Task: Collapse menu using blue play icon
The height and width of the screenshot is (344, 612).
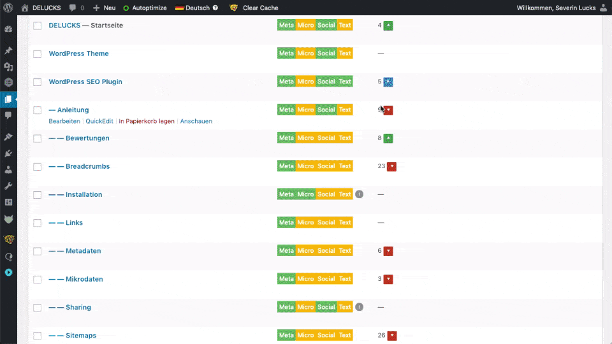Action: [8, 272]
